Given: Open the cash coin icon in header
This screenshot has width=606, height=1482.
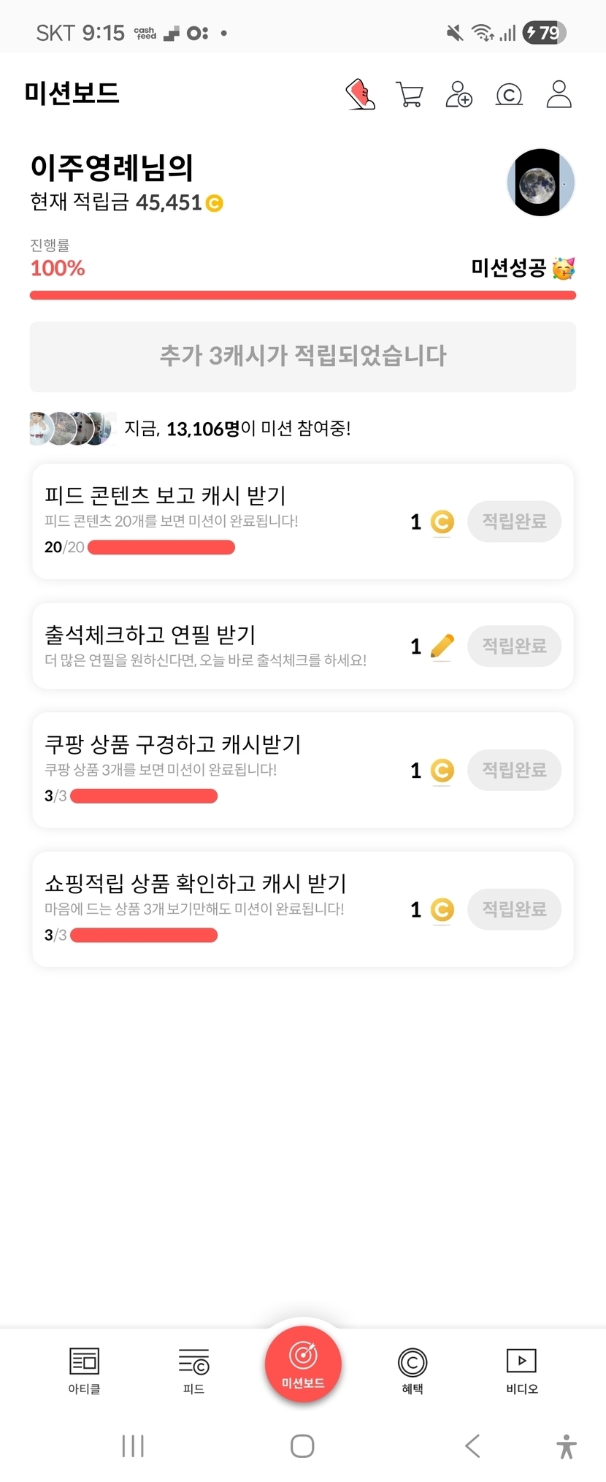Looking at the screenshot, I should point(509,94).
